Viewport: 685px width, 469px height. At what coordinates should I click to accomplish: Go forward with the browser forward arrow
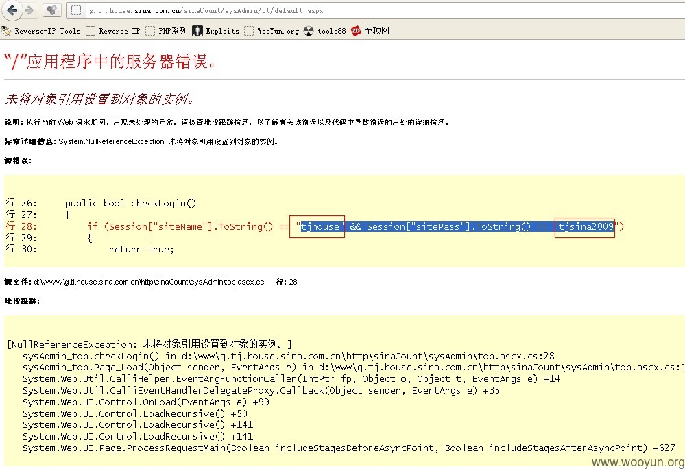point(29,10)
